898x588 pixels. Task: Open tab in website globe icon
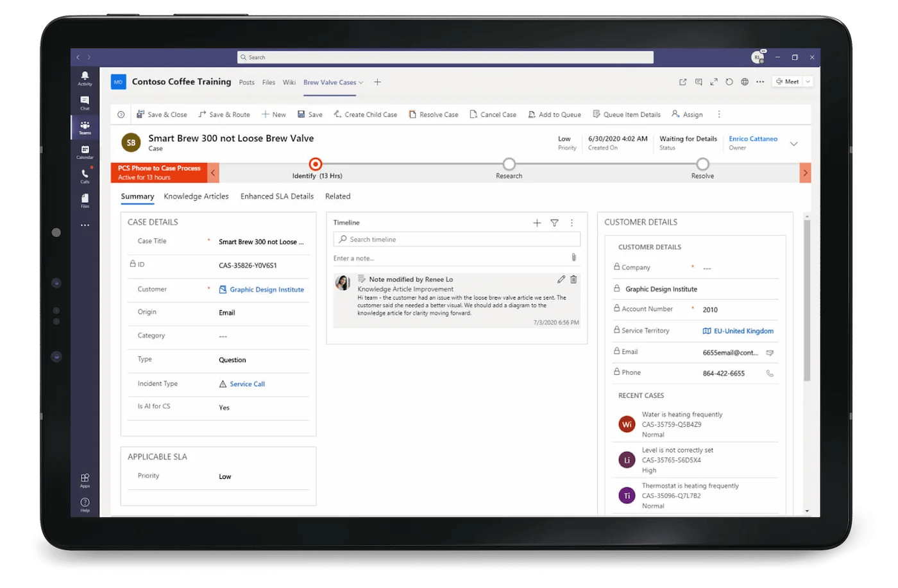point(745,82)
